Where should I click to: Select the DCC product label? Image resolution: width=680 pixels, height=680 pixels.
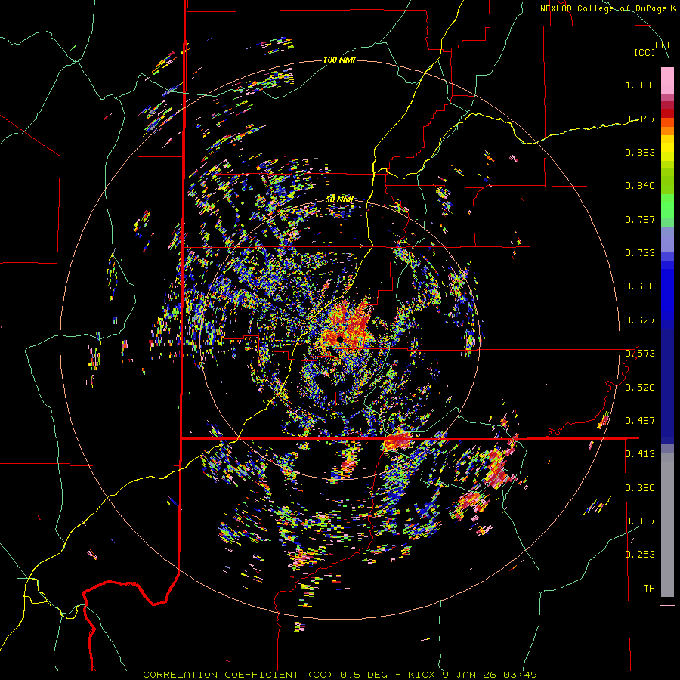[663, 45]
